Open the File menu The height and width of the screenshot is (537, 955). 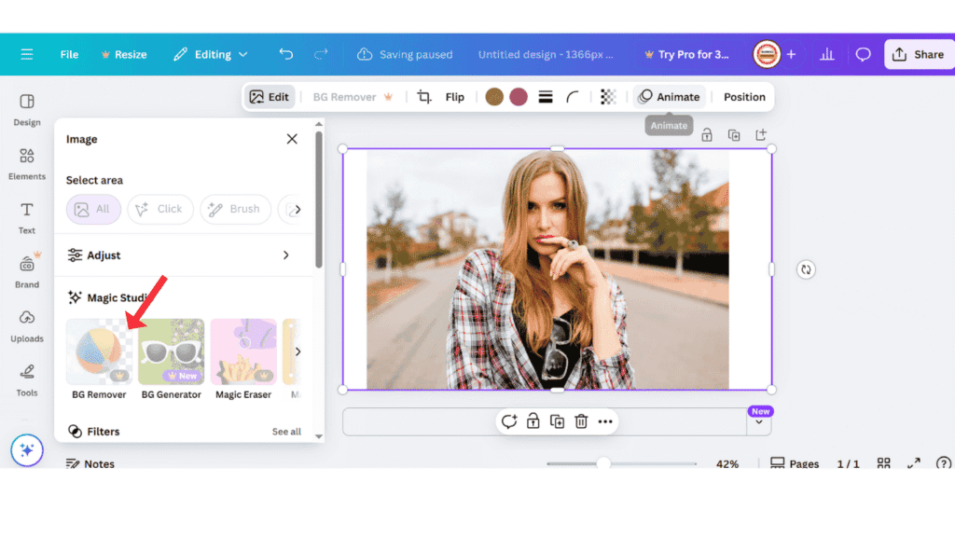pos(68,53)
